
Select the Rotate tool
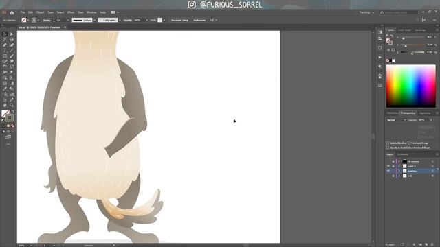5,67
